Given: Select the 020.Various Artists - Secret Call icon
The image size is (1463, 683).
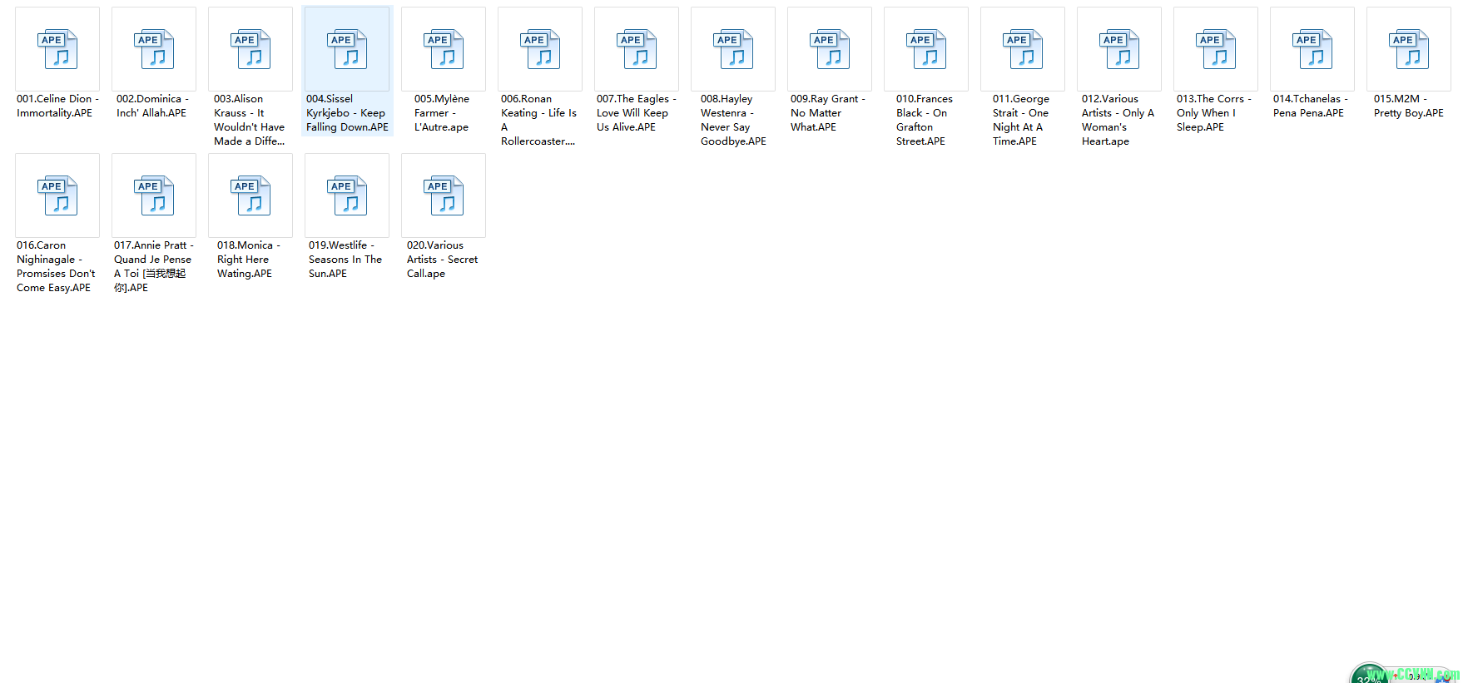Looking at the screenshot, I should [444, 195].
